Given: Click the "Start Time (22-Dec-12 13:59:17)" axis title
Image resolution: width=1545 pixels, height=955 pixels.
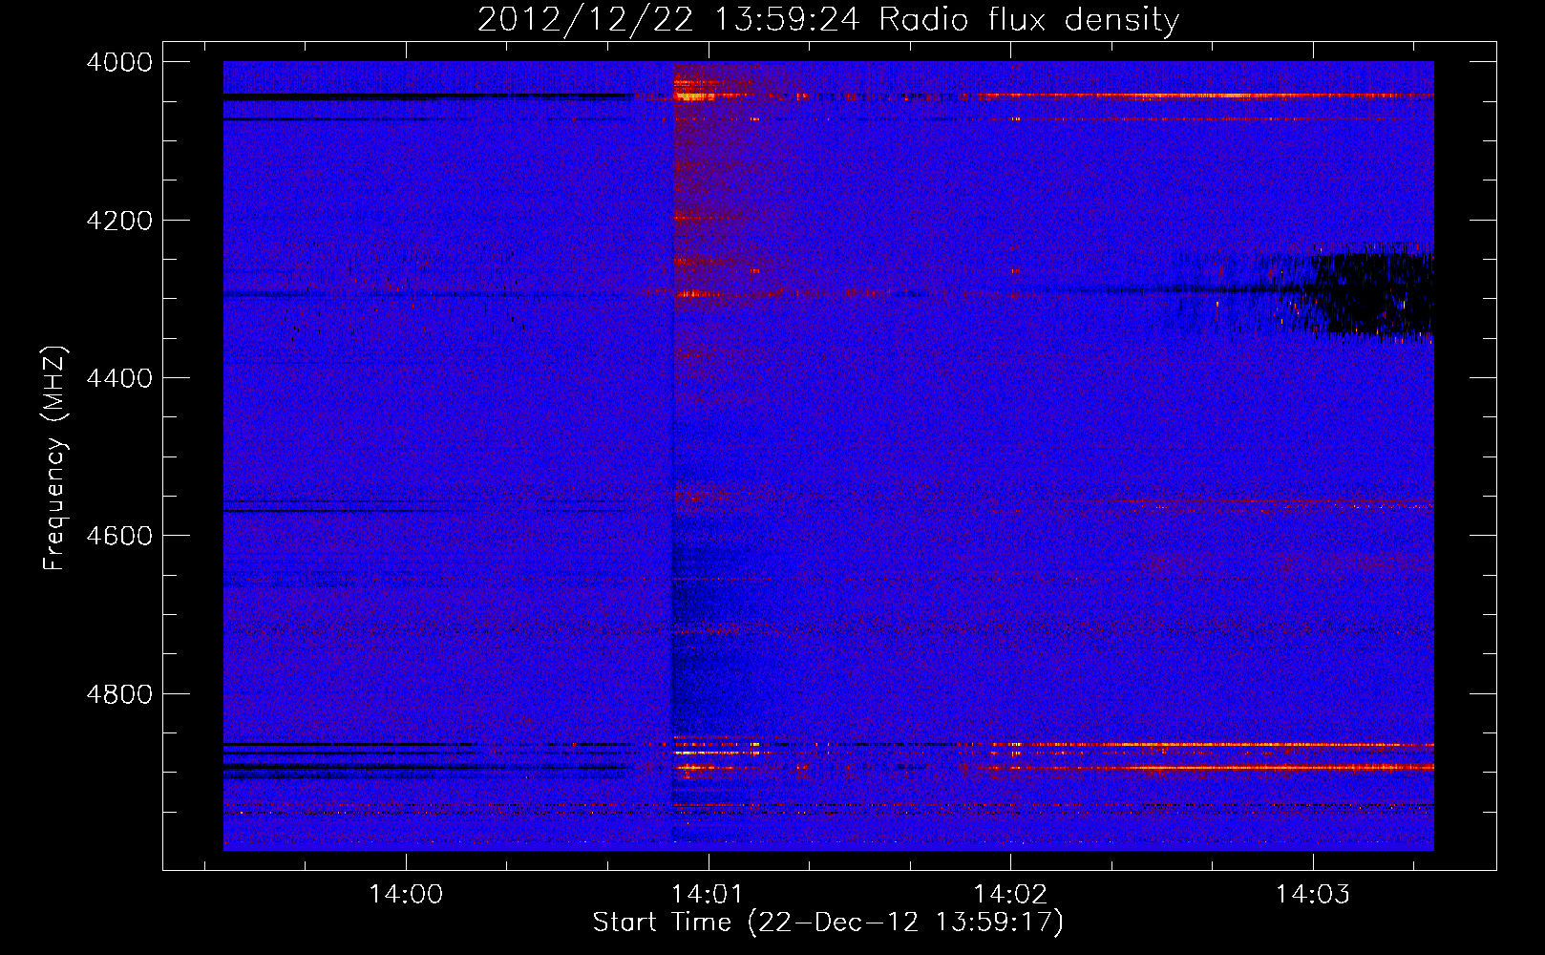Looking at the screenshot, I should coord(828,923).
